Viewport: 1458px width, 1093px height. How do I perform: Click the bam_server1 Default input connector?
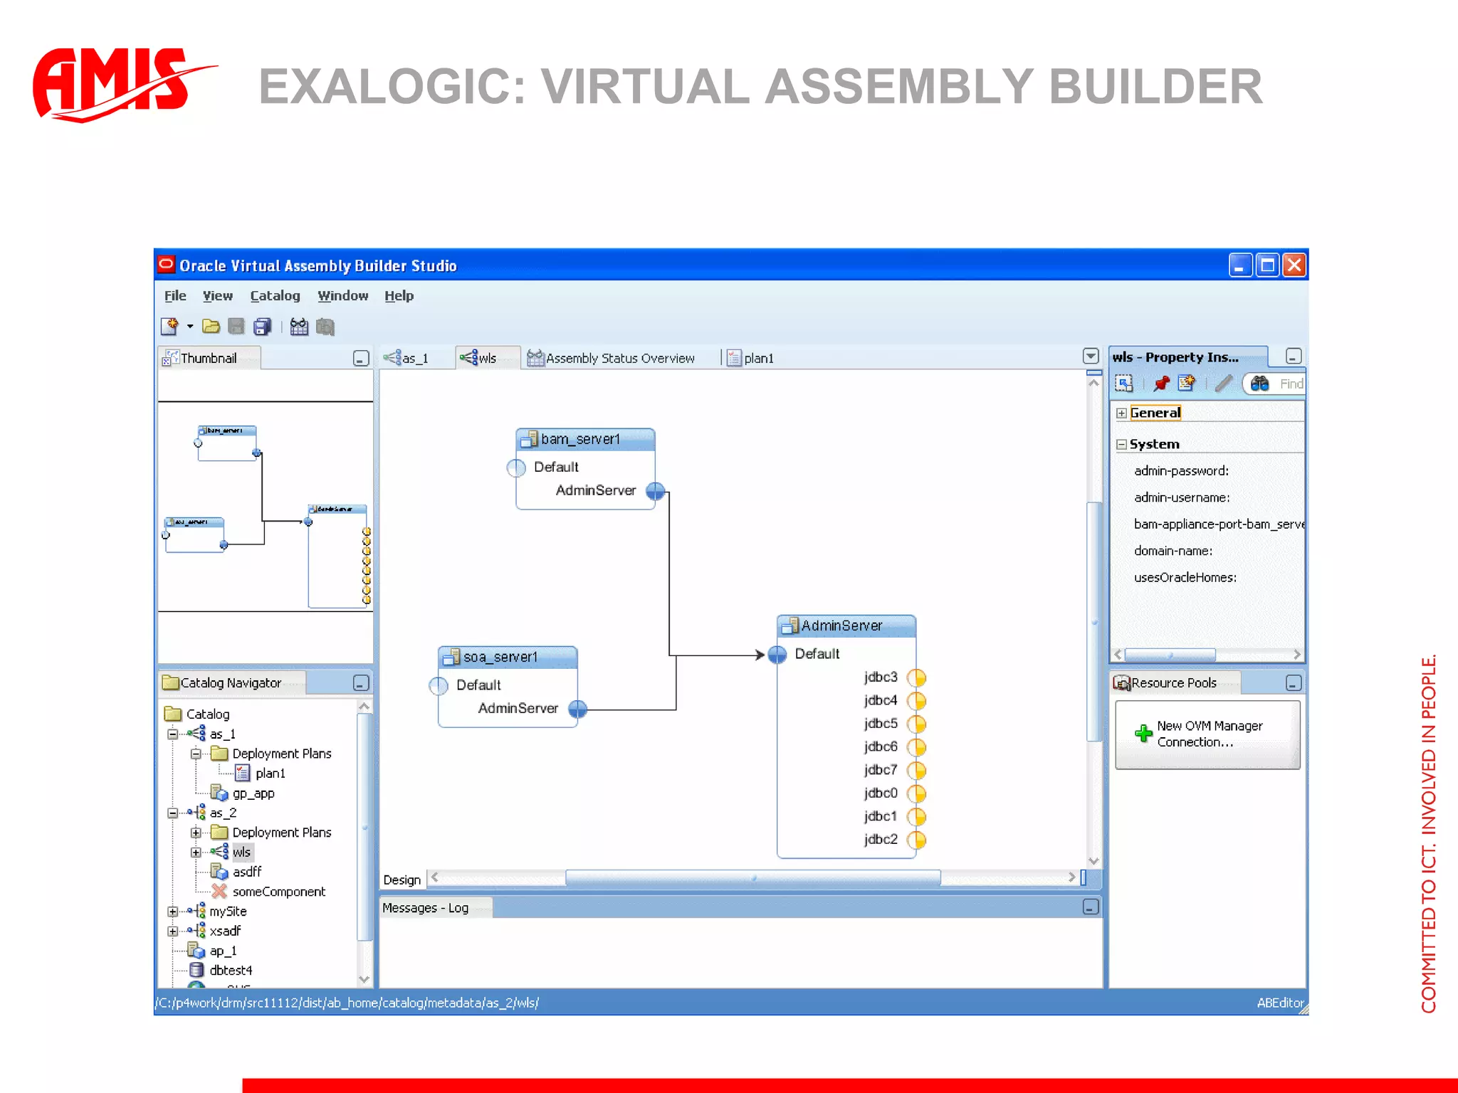pyautogui.click(x=516, y=468)
